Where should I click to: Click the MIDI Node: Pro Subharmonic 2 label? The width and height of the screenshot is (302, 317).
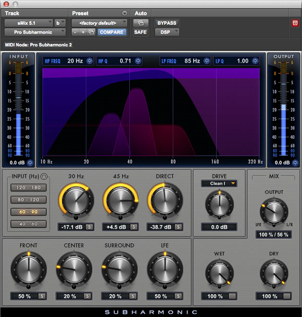coord(39,45)
